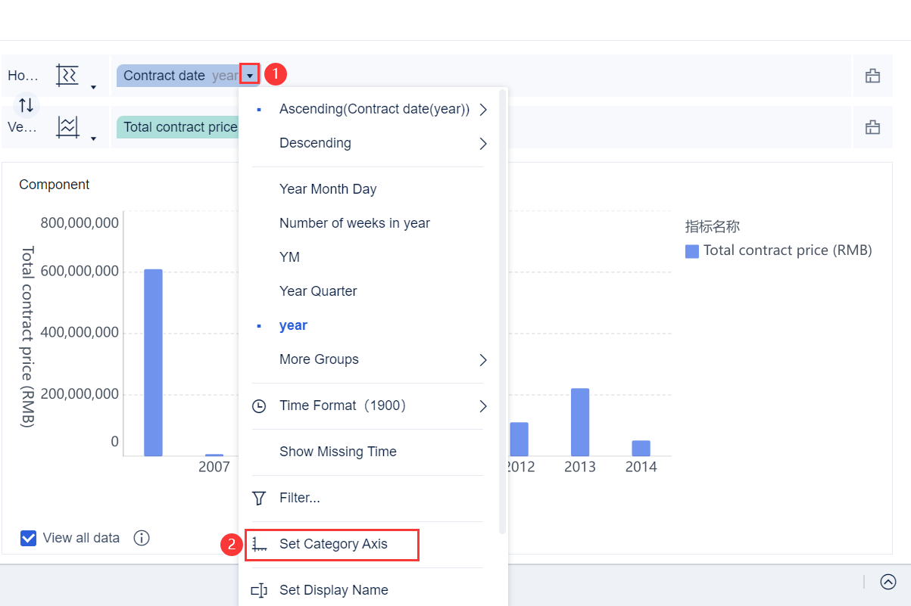Image resolution: width=911 pixels, height=606 pixels.
Task: Choose Ascending (Contract date(year)) sort
Action: click(x=374, y=109)
